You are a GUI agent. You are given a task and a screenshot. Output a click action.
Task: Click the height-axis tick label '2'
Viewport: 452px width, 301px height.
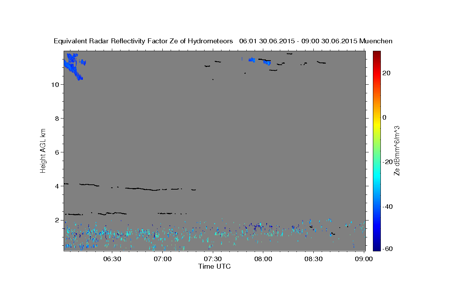pos(57,220)
